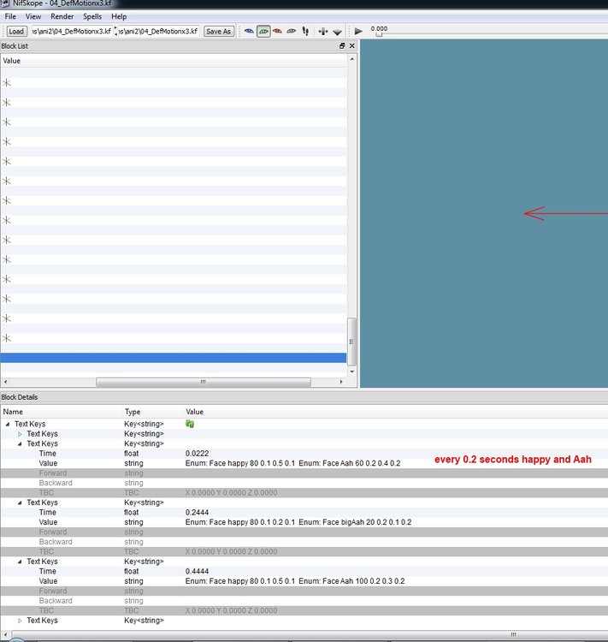
Task: Select the Time value 0.4444
Action: (x=197, y=572)
